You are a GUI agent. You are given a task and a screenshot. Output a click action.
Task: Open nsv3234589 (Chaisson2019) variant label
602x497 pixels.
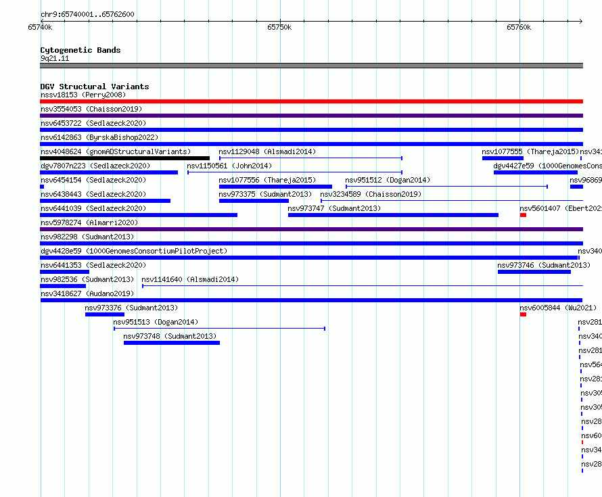[x=371, y=194]
